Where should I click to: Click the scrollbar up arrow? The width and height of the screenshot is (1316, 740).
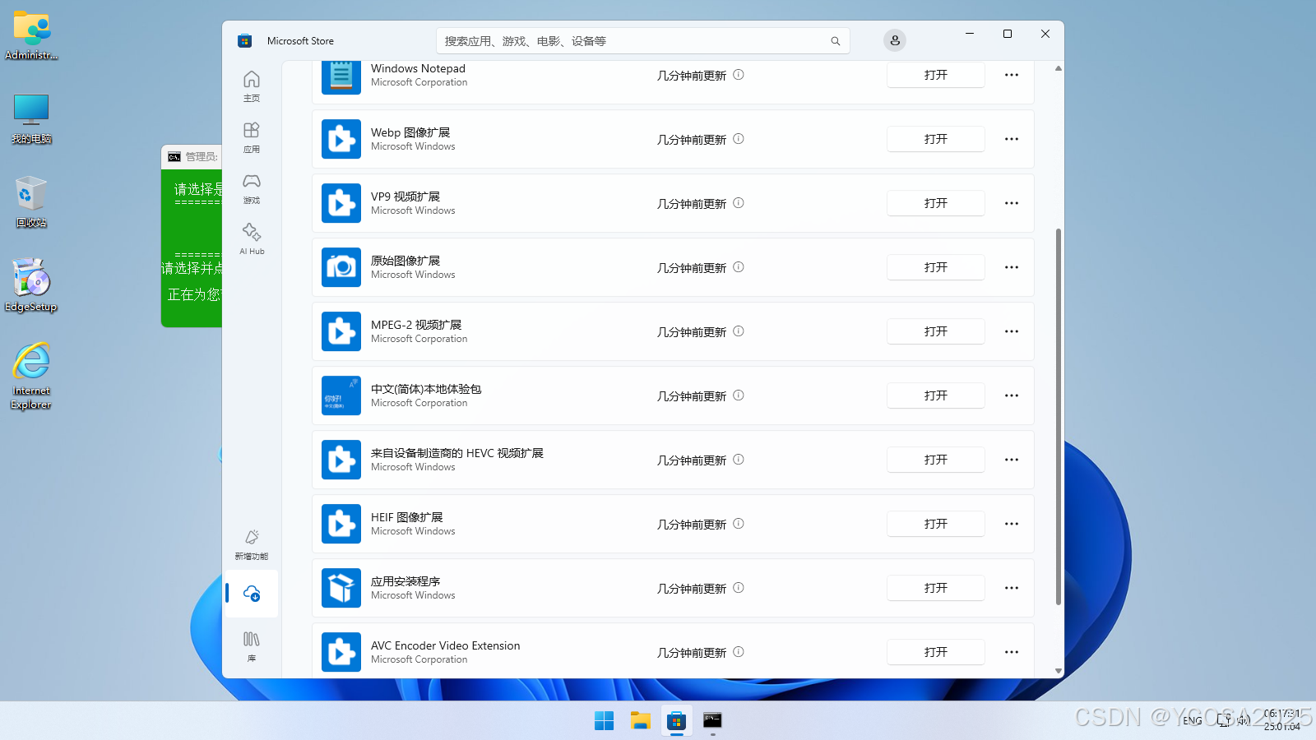coord(1059,68)
